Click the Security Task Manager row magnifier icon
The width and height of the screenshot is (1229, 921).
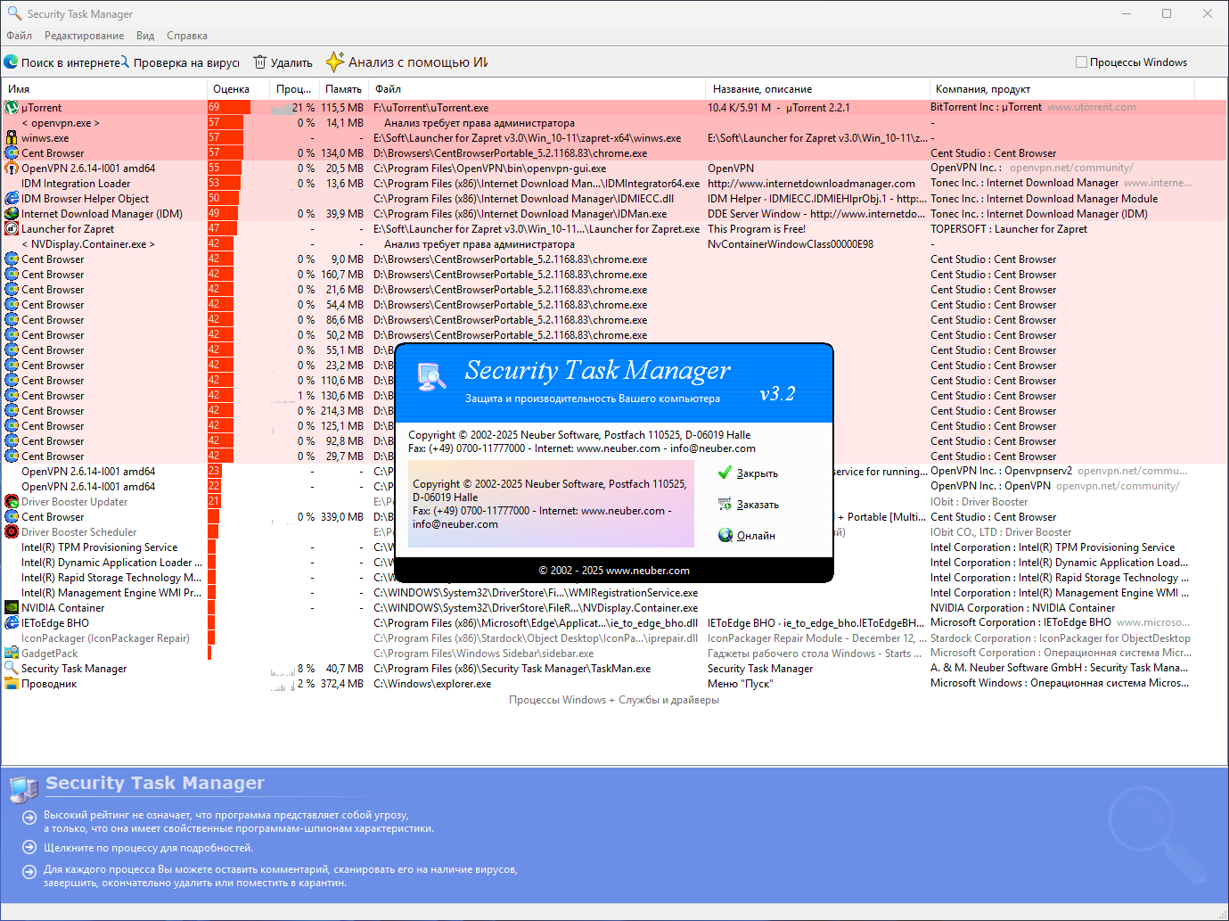pos(12,669)
